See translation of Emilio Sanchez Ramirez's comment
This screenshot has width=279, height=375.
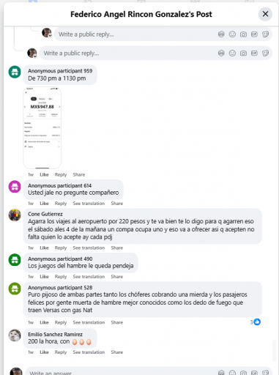(x=89, y=352)
